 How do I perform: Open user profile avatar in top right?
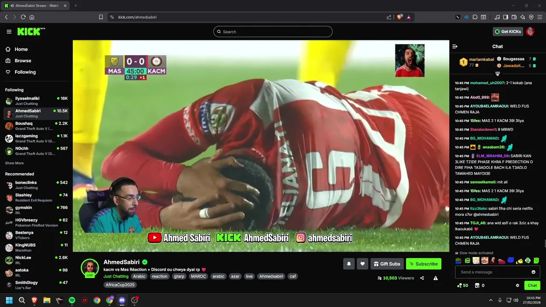coord(530,32)
